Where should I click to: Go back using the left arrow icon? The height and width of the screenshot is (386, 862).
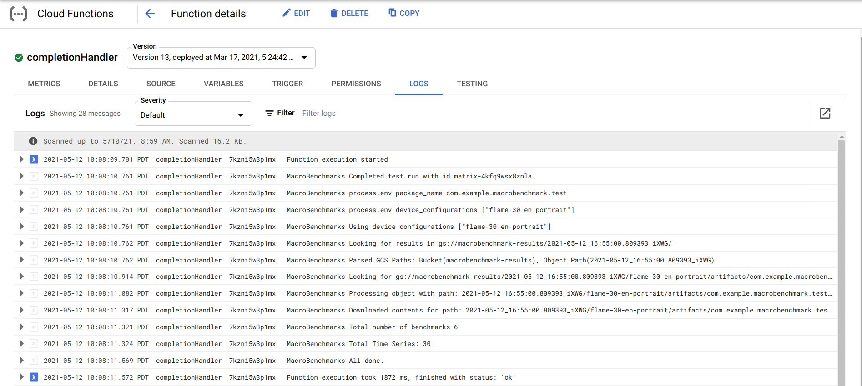(x=150, y=14)
